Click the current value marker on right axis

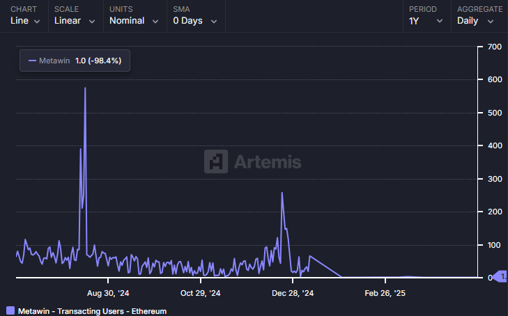pos(500,277)
